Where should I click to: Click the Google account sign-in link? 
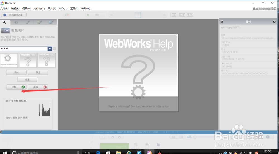264,9
